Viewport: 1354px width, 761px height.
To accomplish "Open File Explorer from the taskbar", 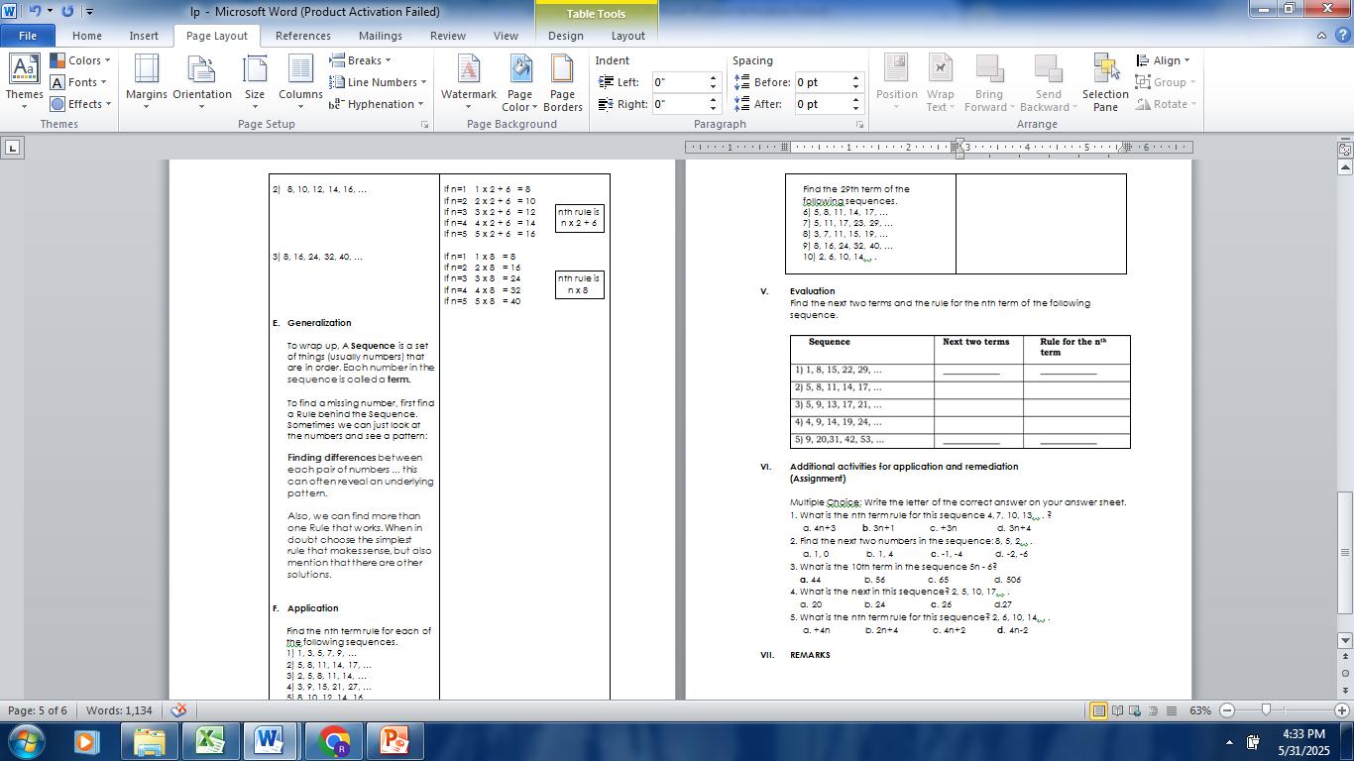I will (x=150, y=741).
